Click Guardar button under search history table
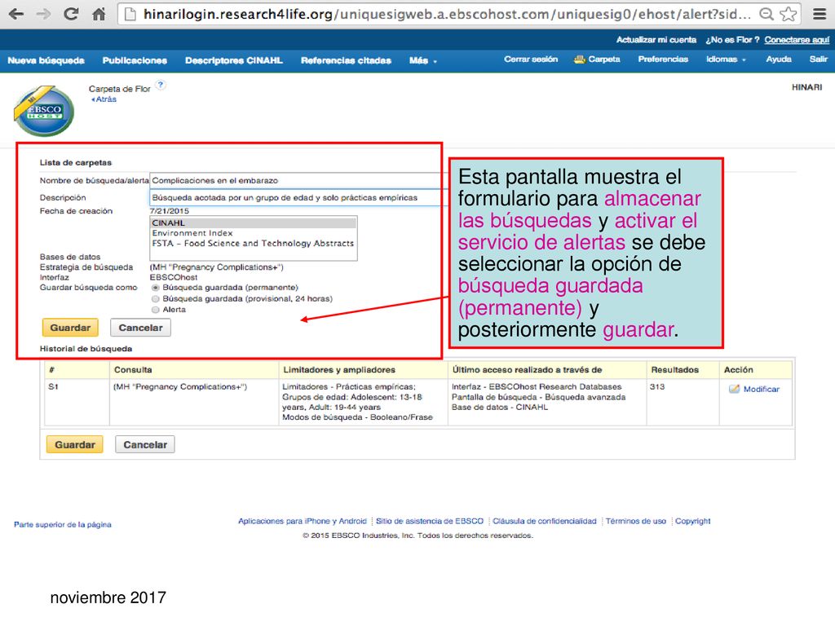 point(74,444)
